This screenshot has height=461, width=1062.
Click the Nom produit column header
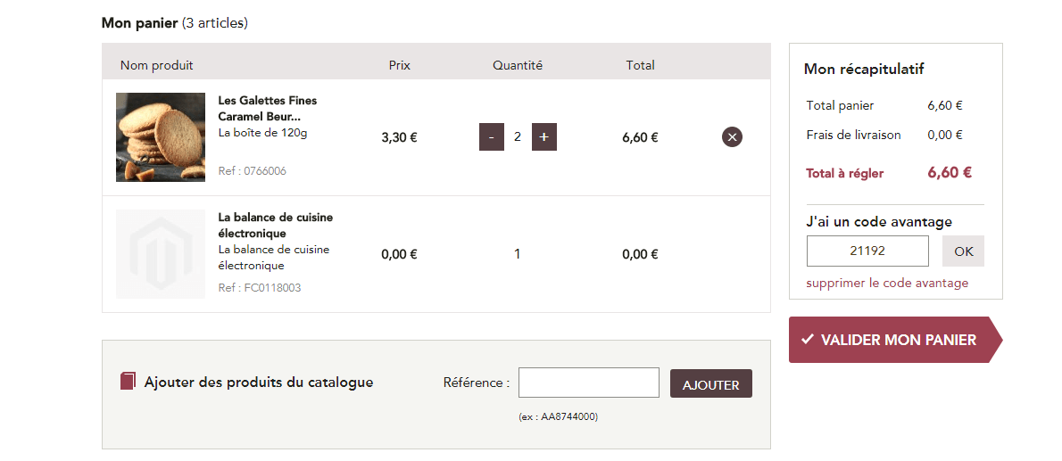(156, 65)
